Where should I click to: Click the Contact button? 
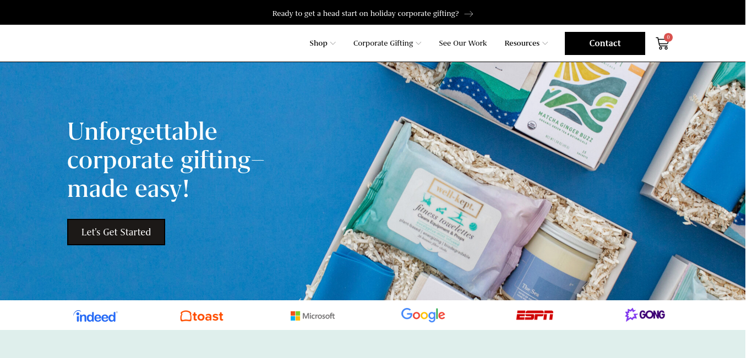tap(605, 43)
